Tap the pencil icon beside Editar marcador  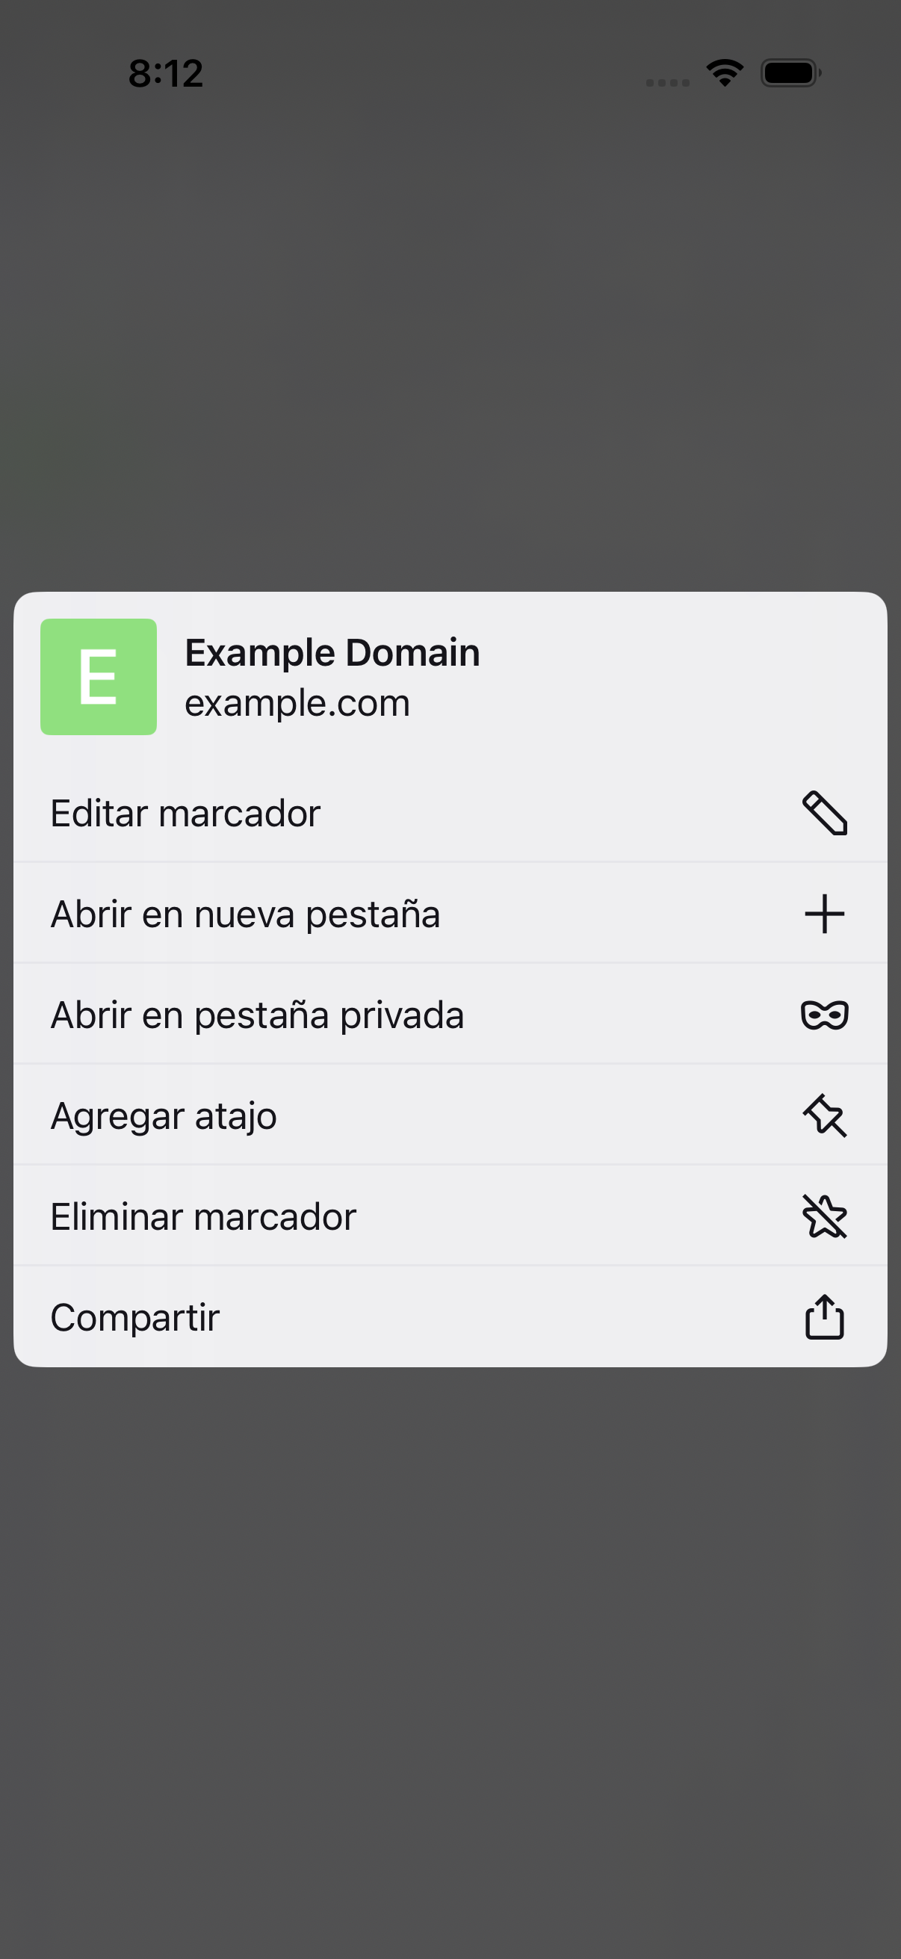pos(824,813)
